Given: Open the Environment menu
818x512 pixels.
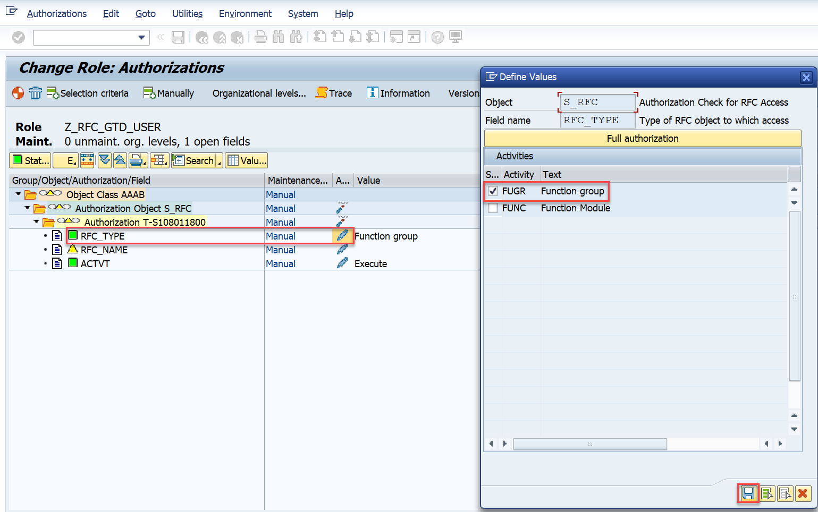Looking at the screenshot, I should point(245,14).
